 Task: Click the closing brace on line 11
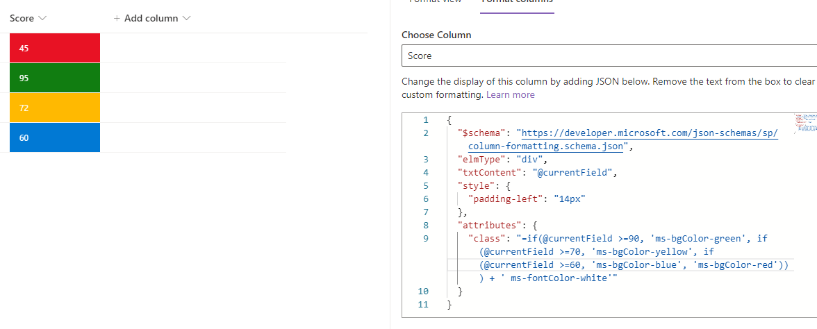[449, 305]
